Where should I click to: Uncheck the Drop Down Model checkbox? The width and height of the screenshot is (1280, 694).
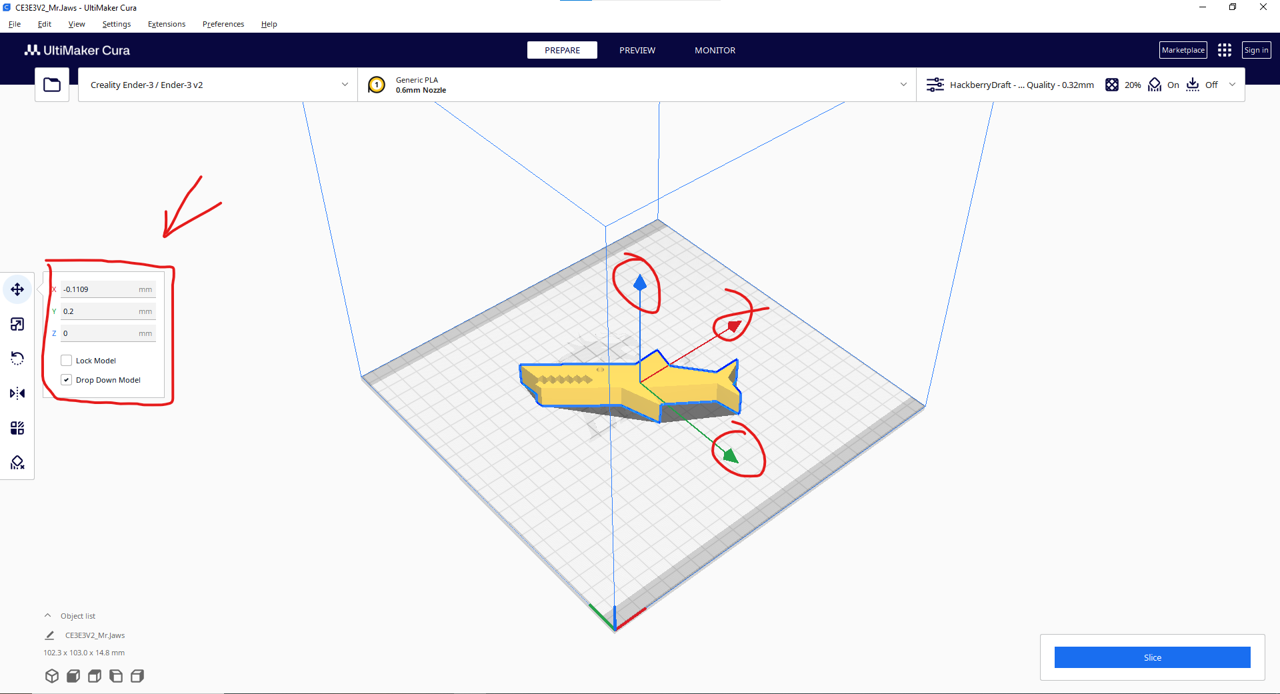[67, 380]
